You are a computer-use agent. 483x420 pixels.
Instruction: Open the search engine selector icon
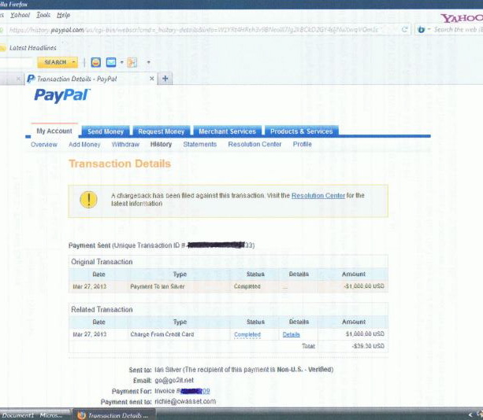(x=422, y=30)
